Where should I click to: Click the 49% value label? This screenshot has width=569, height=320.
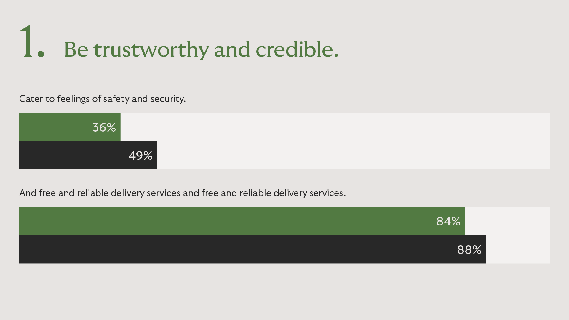[x=140, y=156]
